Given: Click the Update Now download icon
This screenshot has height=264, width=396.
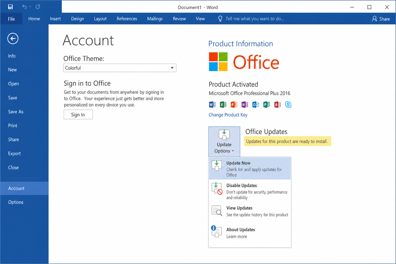Looking at the screenshot, I should click(217, 165).
